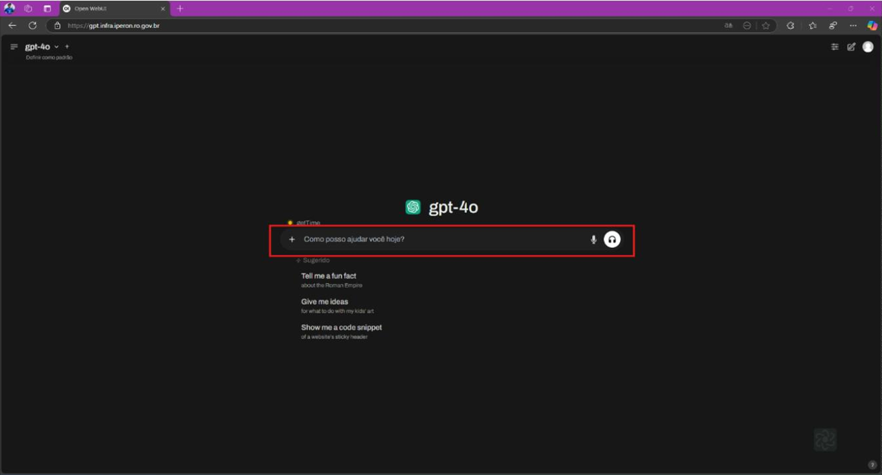Click the site lock info icon

(57, 26)
